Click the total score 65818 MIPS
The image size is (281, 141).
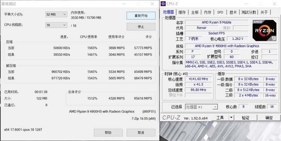point(143,98)
